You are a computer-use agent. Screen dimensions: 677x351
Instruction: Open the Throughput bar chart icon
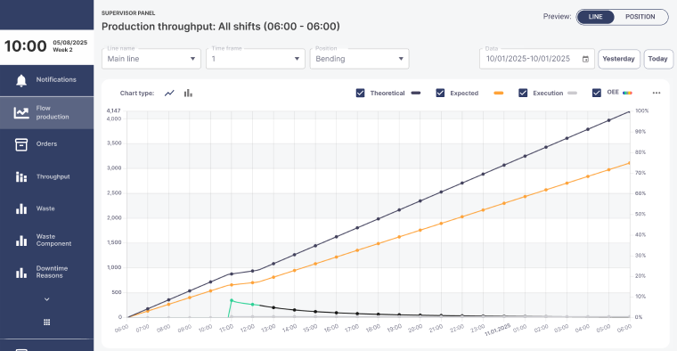(x=21, y=176)
